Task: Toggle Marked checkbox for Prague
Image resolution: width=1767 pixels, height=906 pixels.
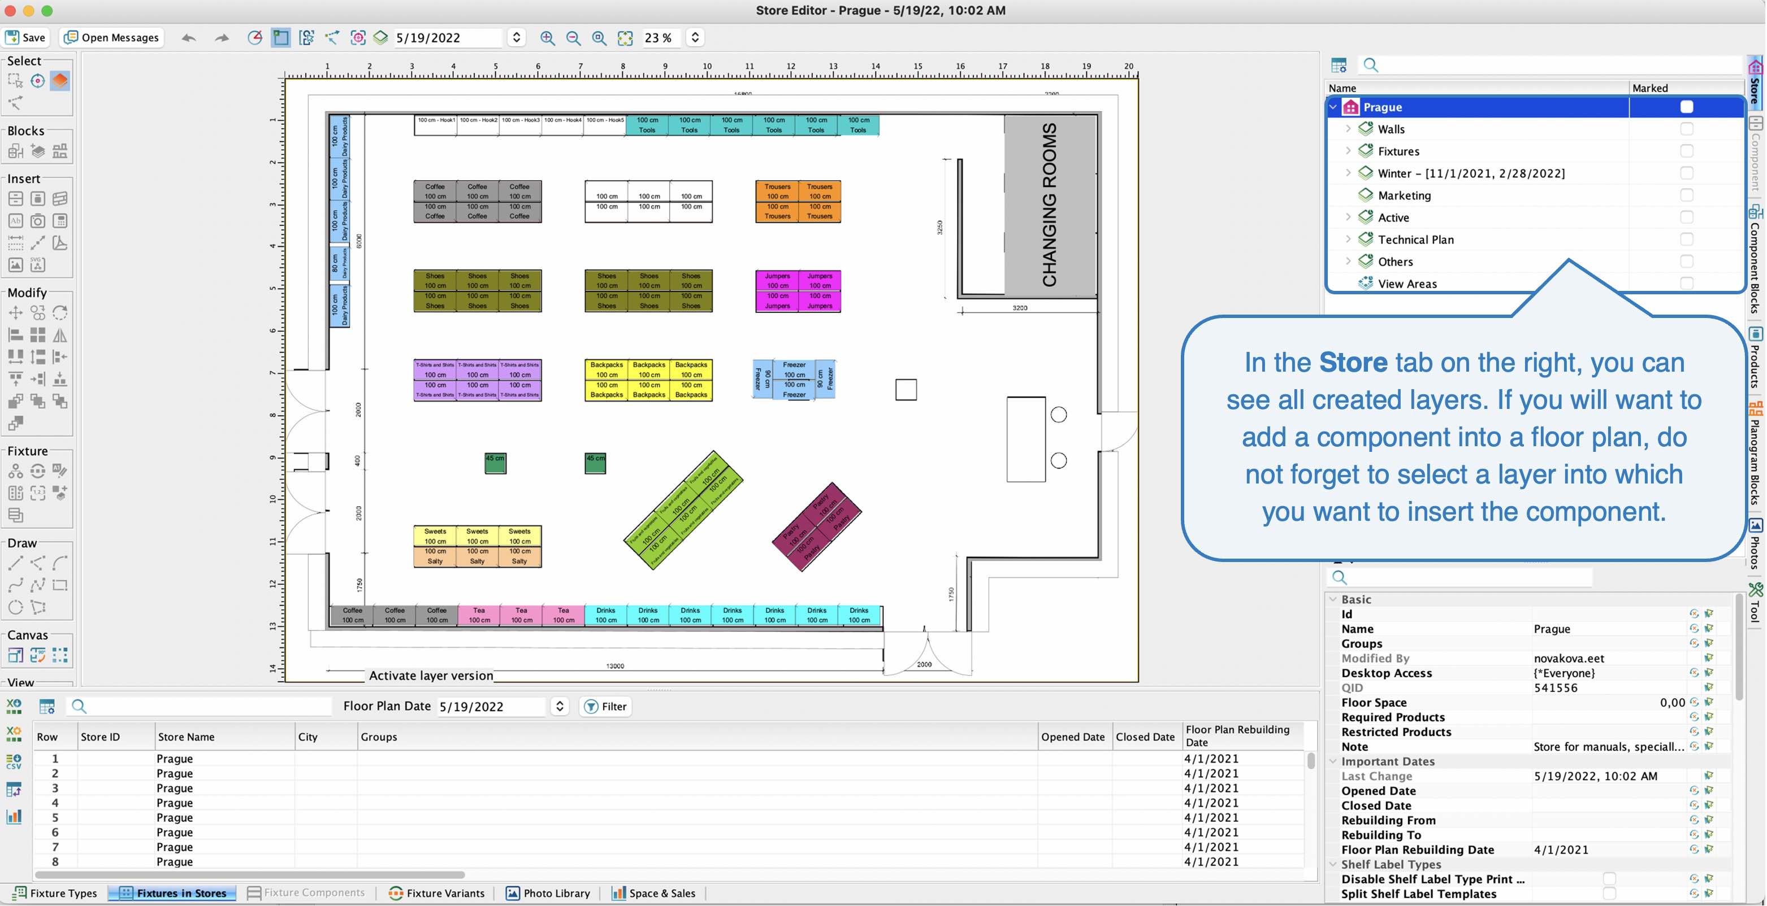Action: 1686,107
